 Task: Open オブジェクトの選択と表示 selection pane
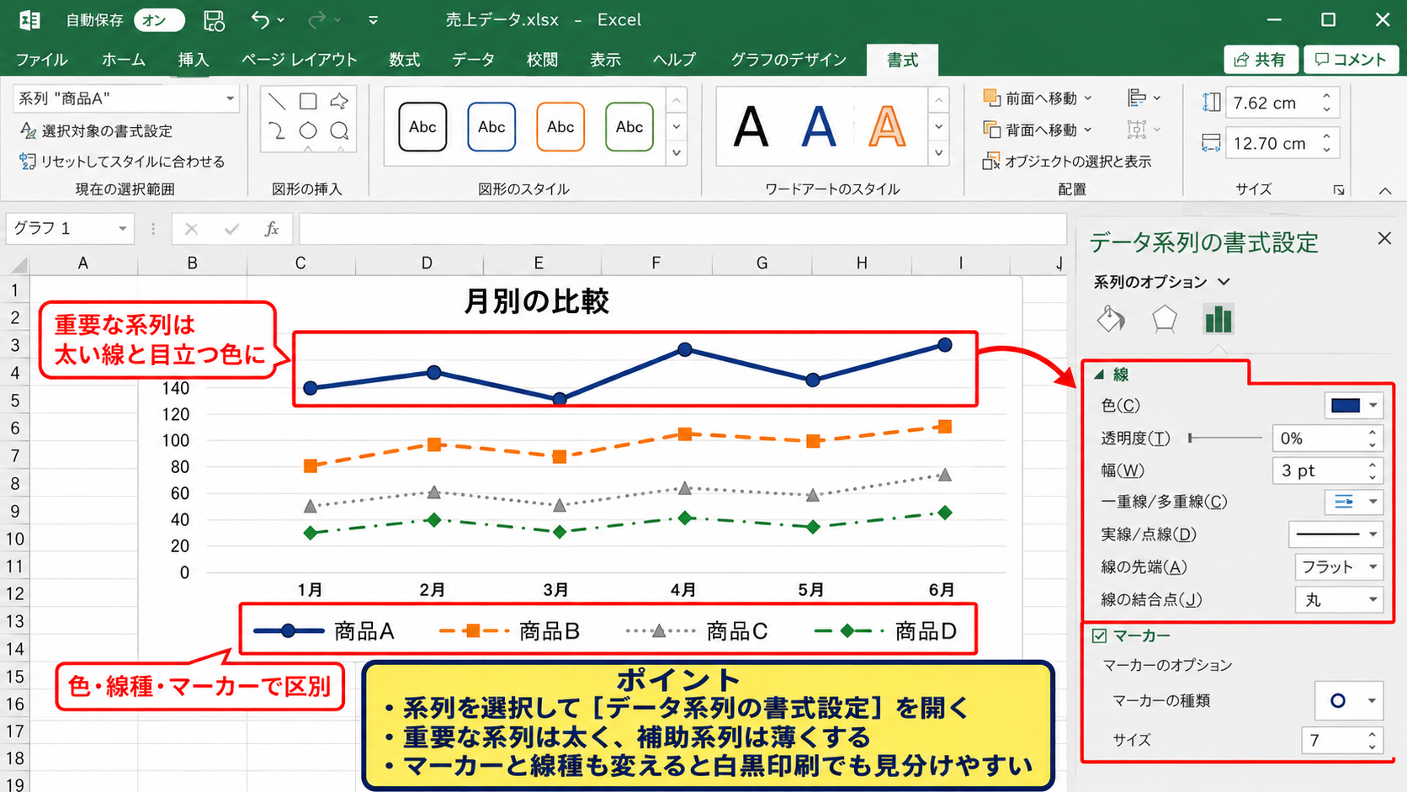point(1067,161)
